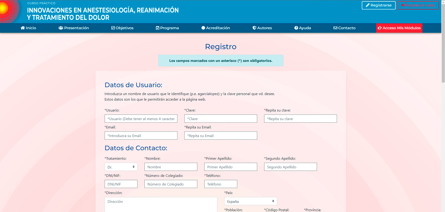Click the shield icon beside Autores
The image size is (445, 212).
pos(254,28)
